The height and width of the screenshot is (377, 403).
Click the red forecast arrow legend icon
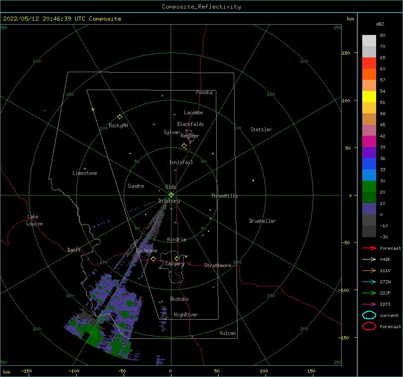click(x=369, y=248)
